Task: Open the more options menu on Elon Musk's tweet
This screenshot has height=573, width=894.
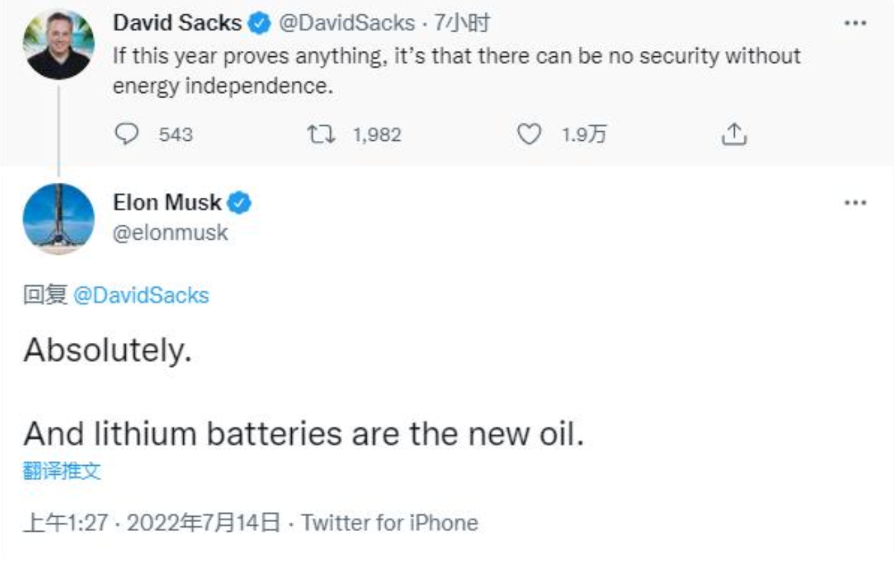Action: coord(856,203)
